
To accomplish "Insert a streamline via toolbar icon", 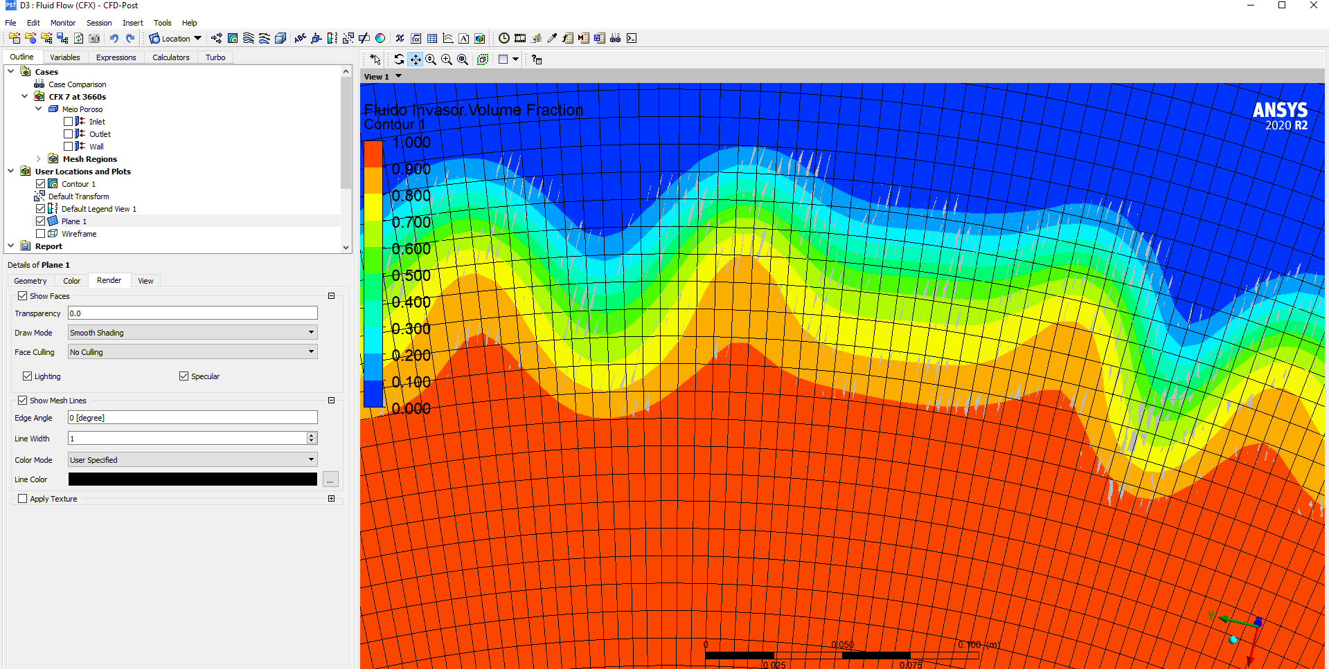I will tap(249, 39).
